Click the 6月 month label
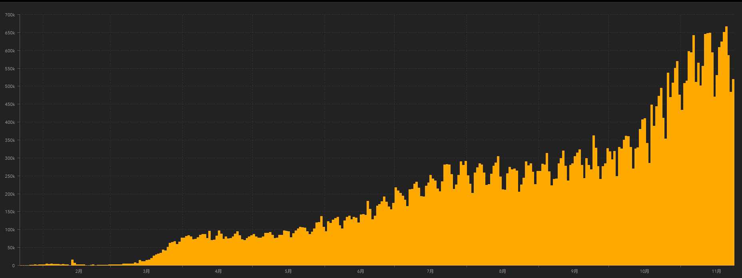 point(361,272)
